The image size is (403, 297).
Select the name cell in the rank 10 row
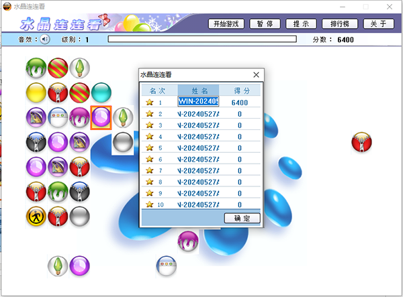click(x=198, y=204)
